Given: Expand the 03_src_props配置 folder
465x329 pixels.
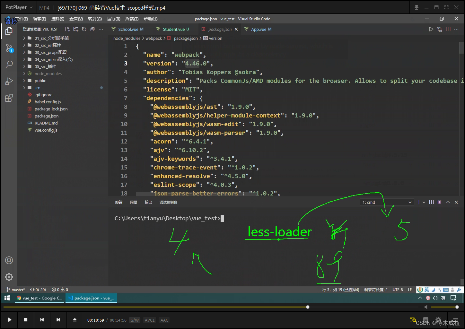Looking at the screenshot, I should click(x=51, y=52).
